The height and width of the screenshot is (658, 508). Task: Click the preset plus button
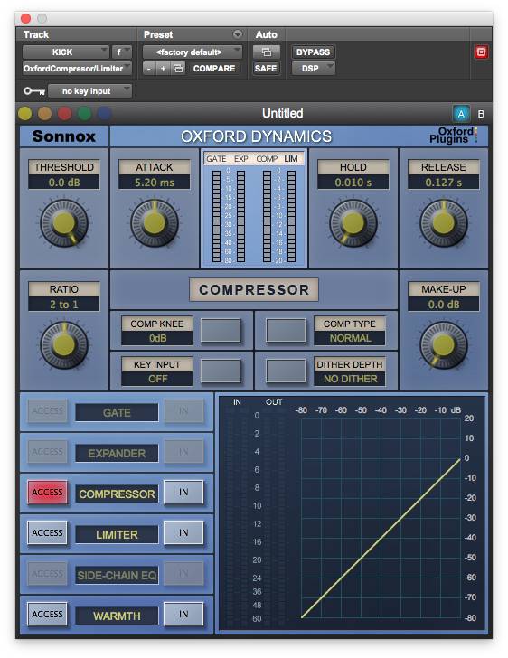[x=163, y=69]
